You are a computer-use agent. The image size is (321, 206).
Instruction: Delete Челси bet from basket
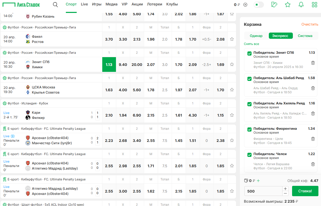[x=313, y=164]
